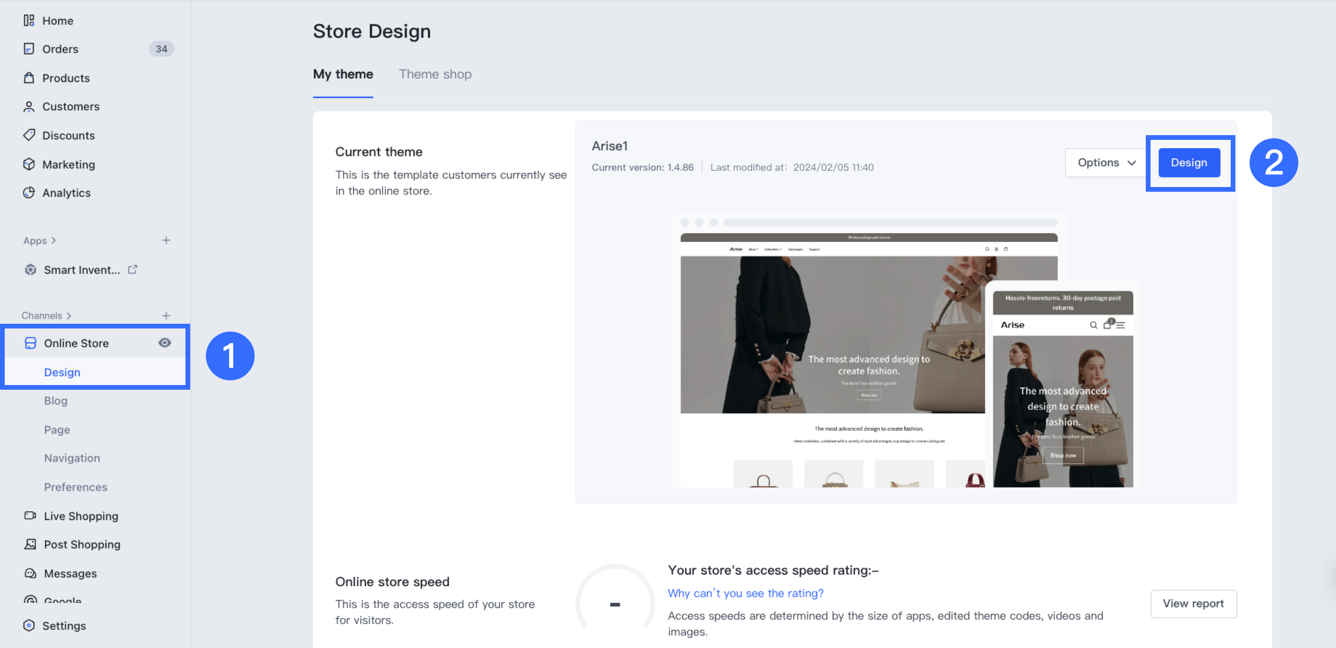Viewport: 1336px width, 648px height.
Task: Click the Products bag icon
Action: 29,78
